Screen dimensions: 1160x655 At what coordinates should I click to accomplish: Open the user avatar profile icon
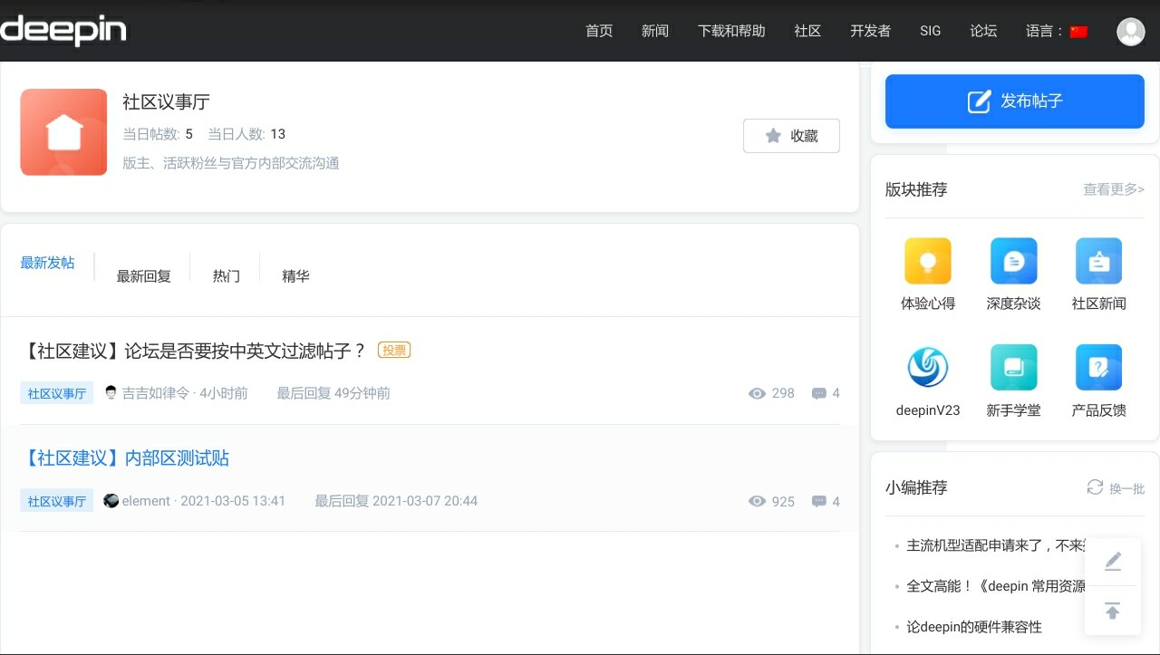click(1131, 32)
